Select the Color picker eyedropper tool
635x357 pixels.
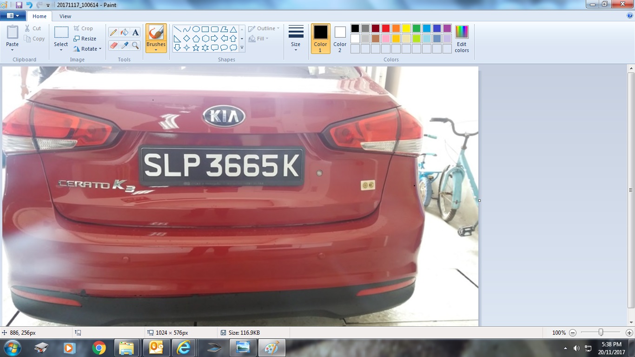[124, 45]
